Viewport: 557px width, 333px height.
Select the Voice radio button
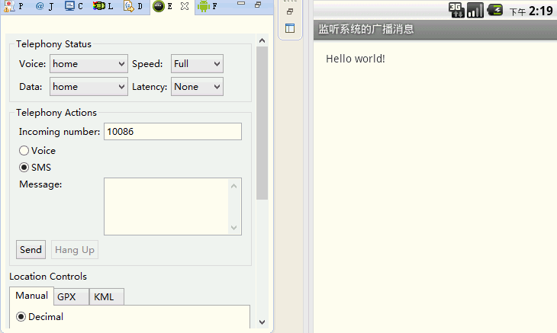tap(24, 151)
